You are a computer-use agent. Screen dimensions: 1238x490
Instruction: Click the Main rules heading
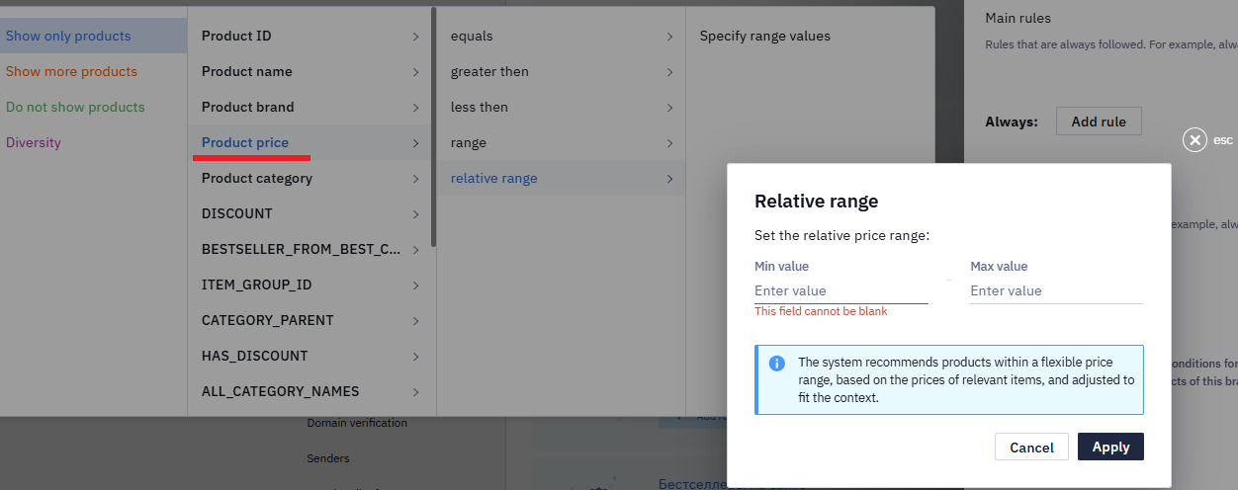pos(1017,18)
